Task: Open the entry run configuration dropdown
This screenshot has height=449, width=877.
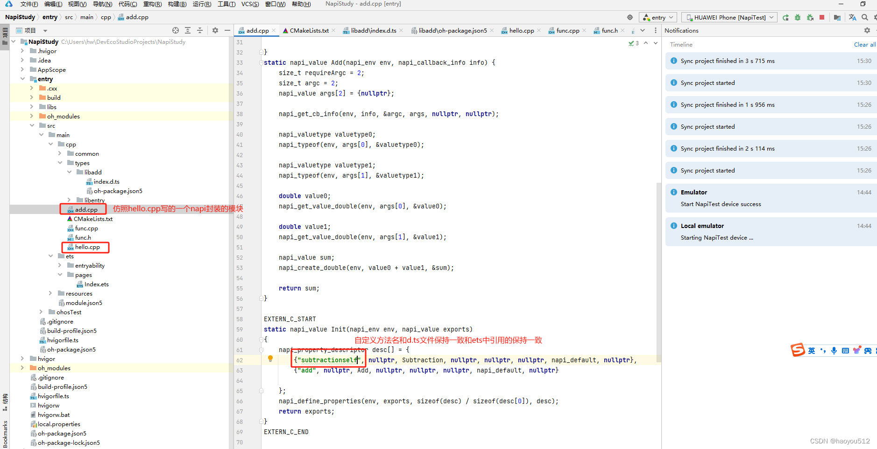Action: tap(658, 17)
